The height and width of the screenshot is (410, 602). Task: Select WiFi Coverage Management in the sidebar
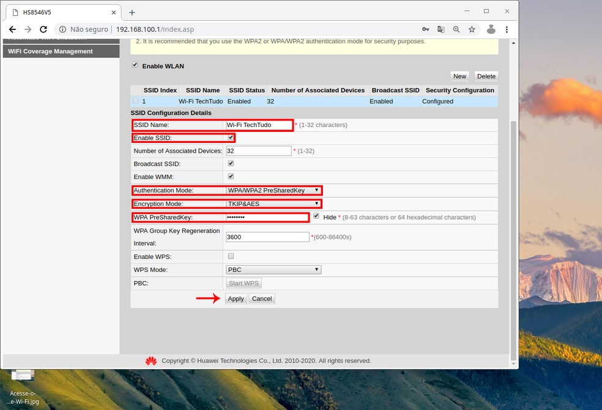pyautogui.click(x=51, y=51)
